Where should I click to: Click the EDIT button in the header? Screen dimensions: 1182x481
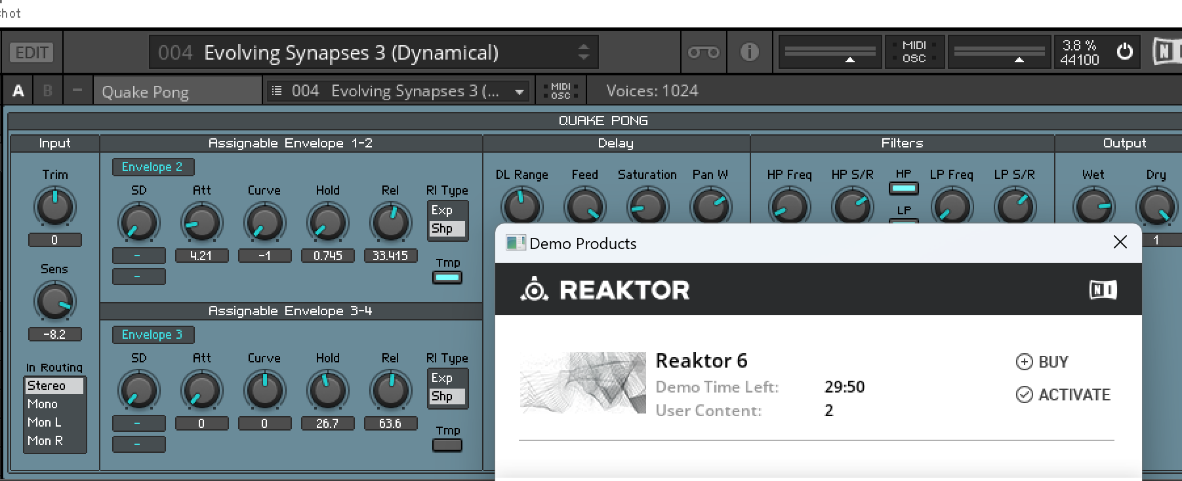[31, 52]
